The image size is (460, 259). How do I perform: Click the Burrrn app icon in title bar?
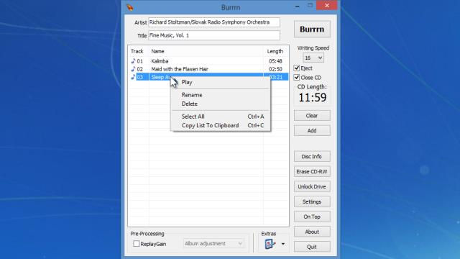click(130, 7)
